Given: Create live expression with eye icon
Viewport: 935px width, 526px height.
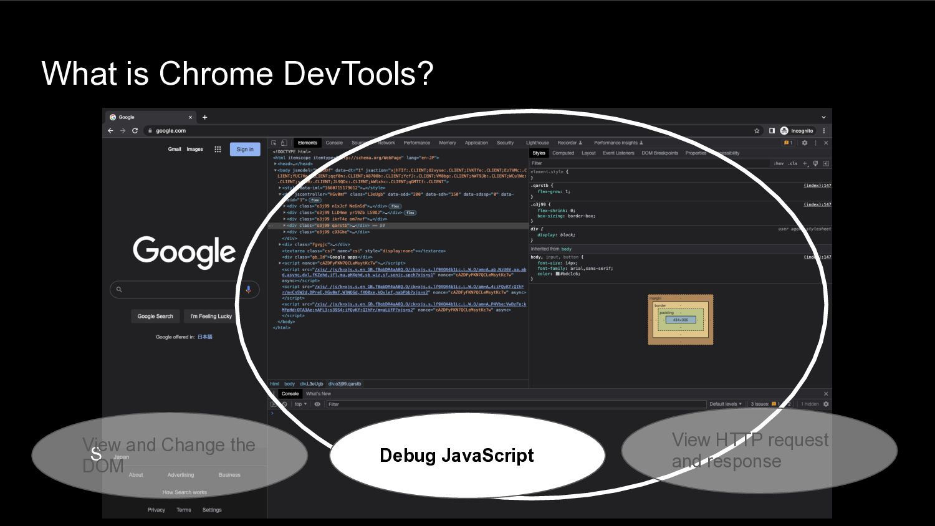Looking at the screenshot, I should (317, 404).
